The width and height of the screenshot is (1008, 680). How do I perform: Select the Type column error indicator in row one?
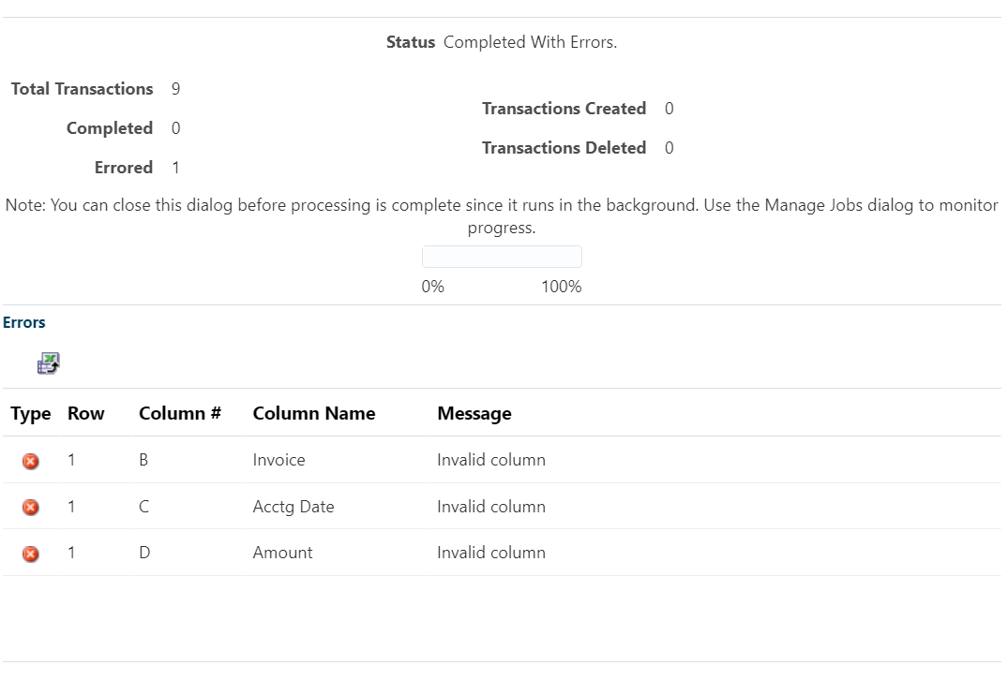30,461
